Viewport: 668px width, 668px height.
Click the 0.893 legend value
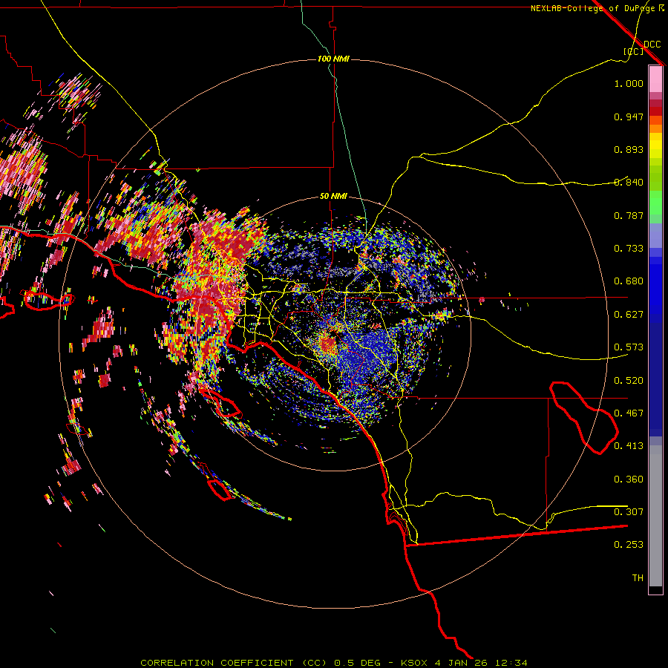coord(629,149)
